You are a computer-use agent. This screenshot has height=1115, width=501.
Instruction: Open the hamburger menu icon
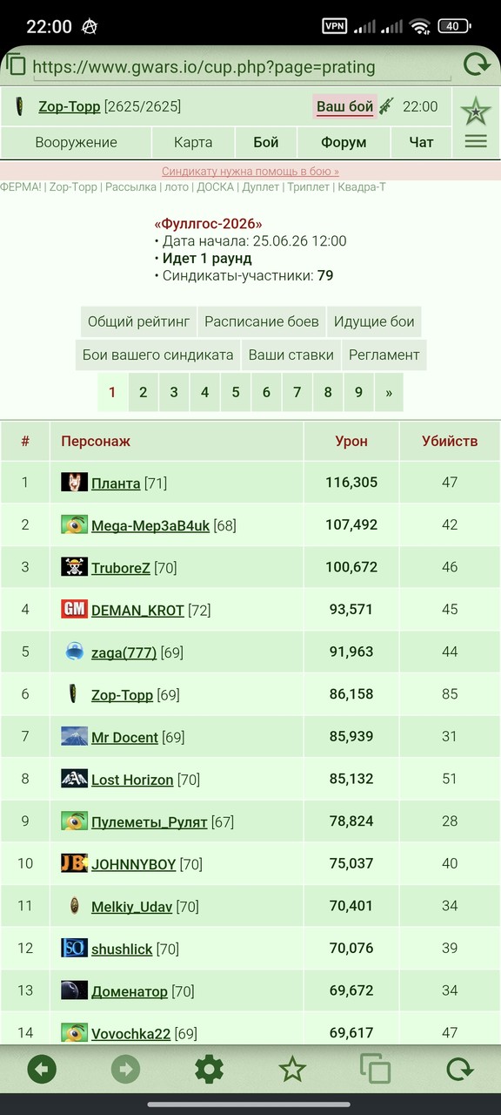click(x=476, y=141)
